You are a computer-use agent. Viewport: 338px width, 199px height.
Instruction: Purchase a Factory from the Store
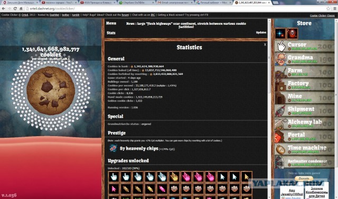(x=304, y=84)
